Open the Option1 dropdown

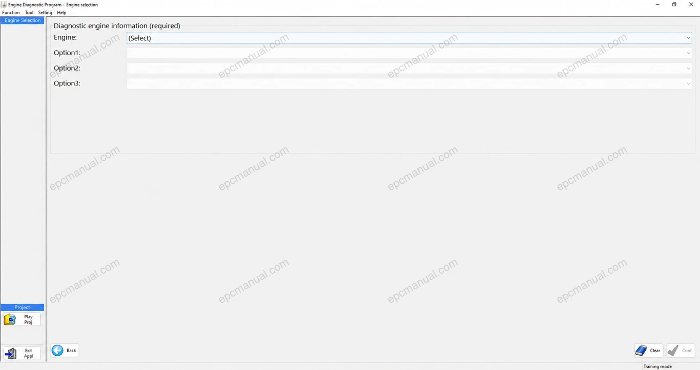click(x=409, y=53)
